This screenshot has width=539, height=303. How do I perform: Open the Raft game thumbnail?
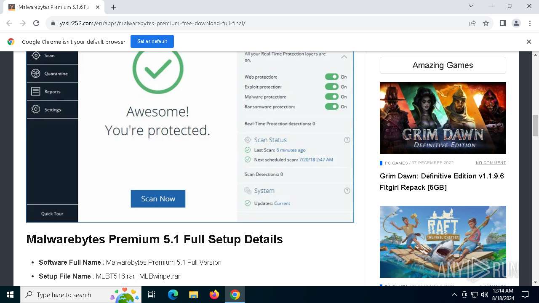click(443, 242)
